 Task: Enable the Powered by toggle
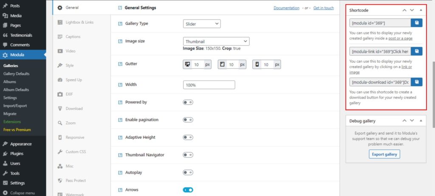[x=188, y=102]
